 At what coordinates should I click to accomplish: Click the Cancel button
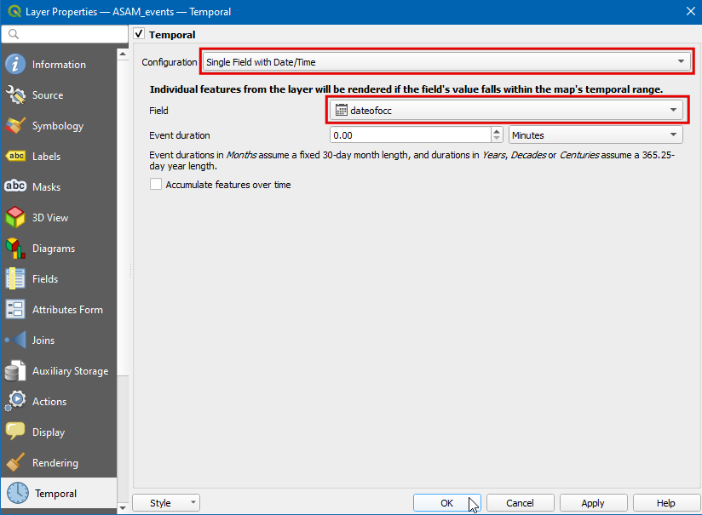pyautogui.click(x=520, y=503)
